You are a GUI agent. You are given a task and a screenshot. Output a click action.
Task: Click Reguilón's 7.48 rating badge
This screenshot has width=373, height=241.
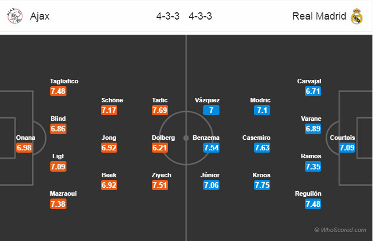[313, 204]
